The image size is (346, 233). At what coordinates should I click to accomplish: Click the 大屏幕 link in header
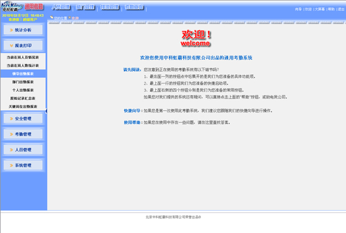point(320,9)
